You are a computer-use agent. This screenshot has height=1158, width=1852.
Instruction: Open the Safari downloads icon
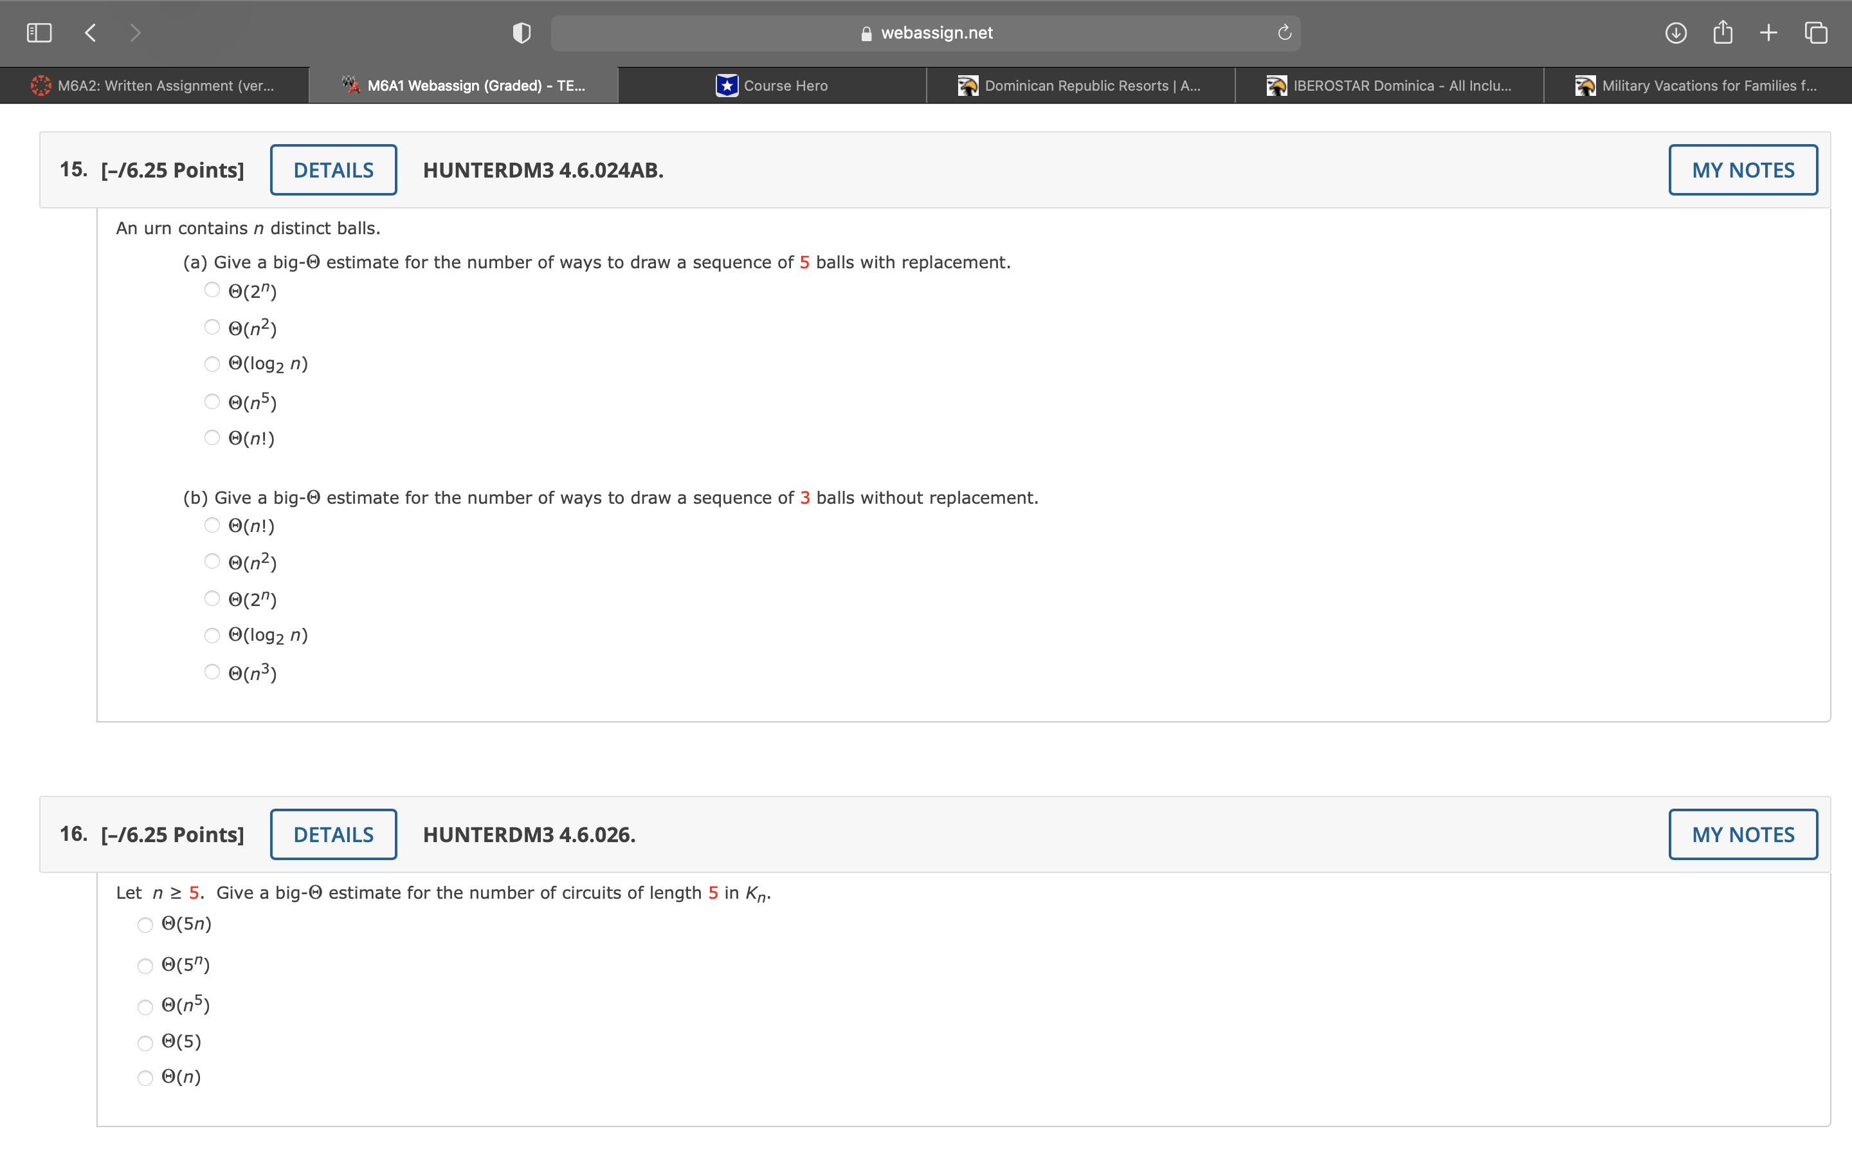coord(1675,33)
